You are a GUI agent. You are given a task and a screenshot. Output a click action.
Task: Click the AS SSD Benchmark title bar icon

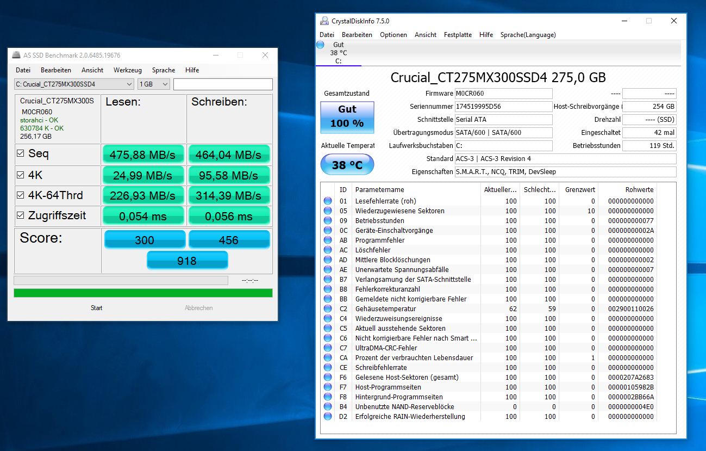pyautogui.click(x=16, y=55)
